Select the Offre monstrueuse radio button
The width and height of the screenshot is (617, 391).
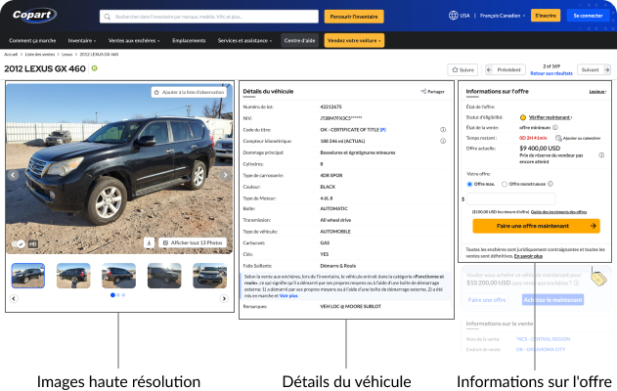click(x=503, y=183)
